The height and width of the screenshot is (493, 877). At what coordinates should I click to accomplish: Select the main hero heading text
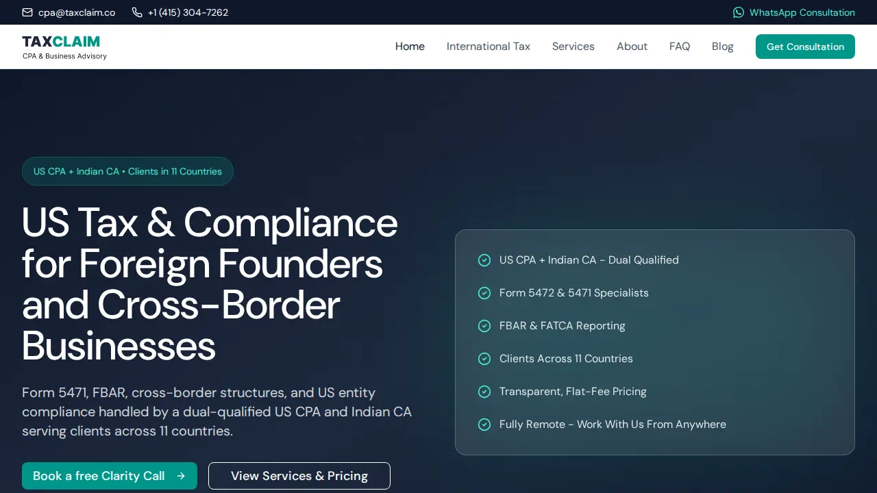click(x=210, y=284)
